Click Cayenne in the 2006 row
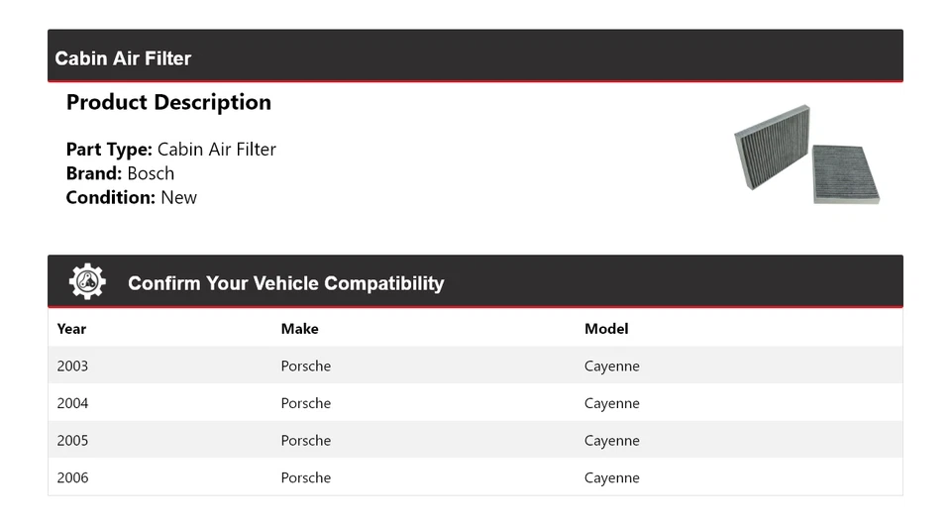Screen dimensions: 951x525 coord(611,477)
